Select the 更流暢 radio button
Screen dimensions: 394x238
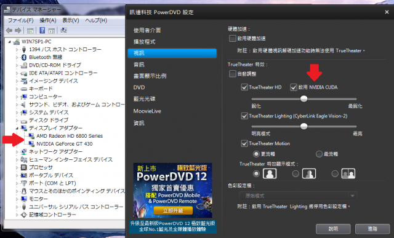coord(256,154)
